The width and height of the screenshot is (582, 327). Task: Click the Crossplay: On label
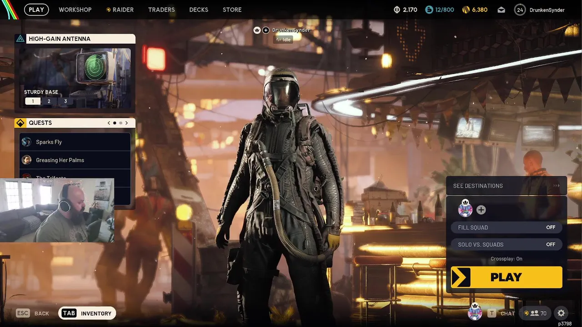(507, 259)
